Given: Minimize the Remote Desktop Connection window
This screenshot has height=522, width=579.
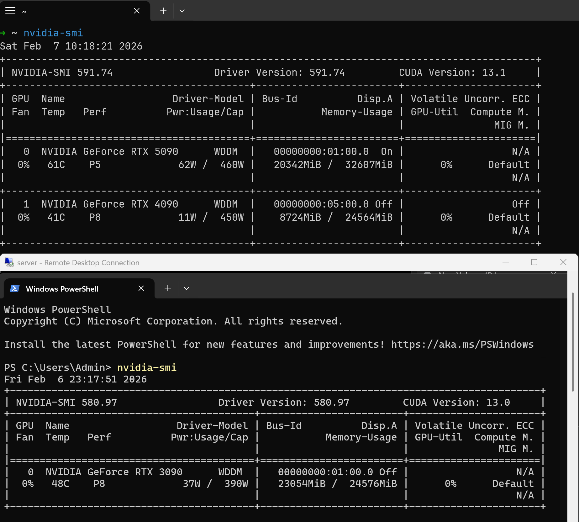Looking at the screenshot, I should [506, 262].
